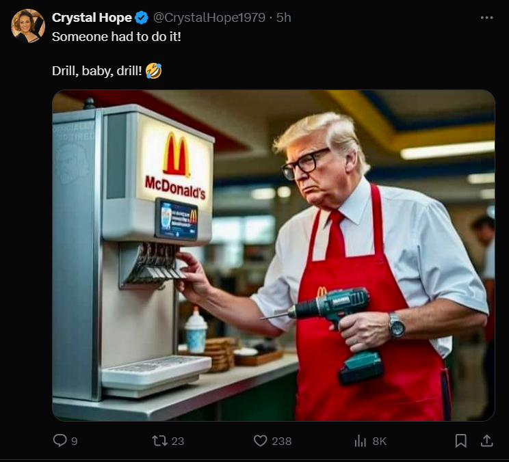Screen dimensions: 509x462
Task: Click the 5h post timestamp
Action: pyautogui.click(x=283, y=18)
